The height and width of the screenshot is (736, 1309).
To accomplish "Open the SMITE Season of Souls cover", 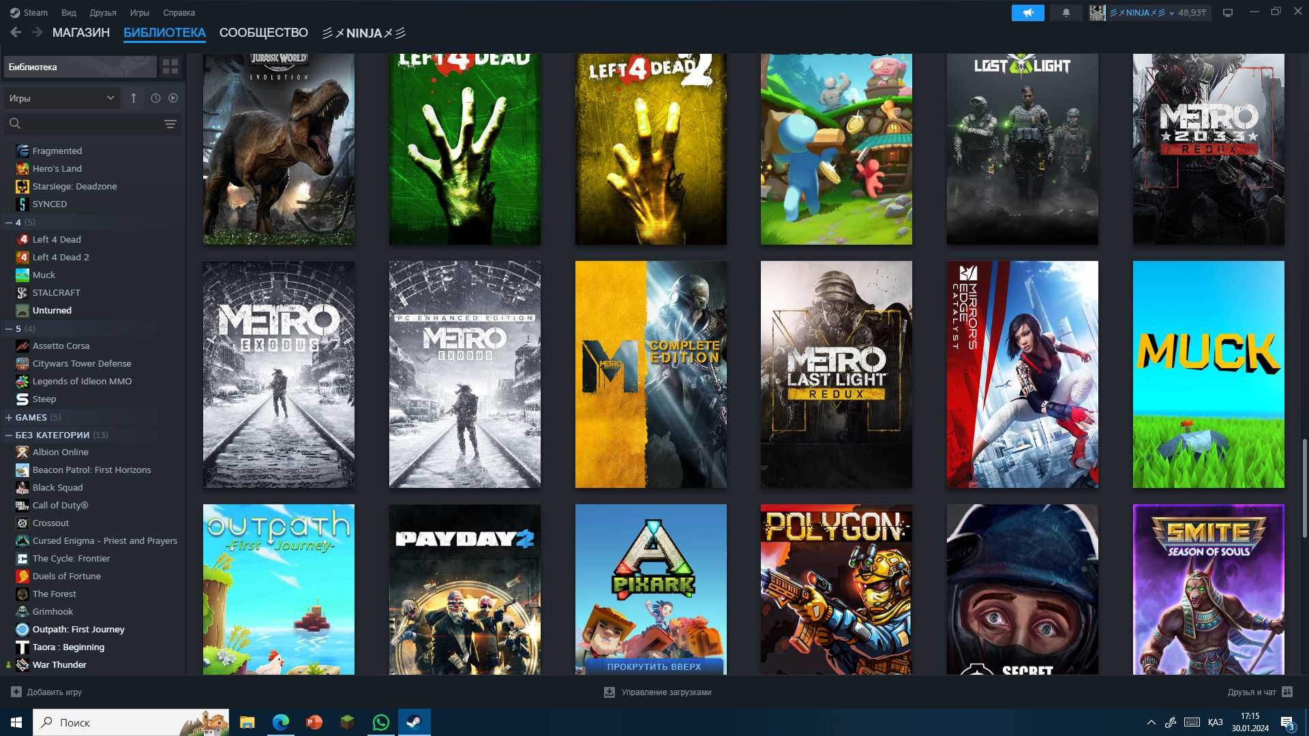I will point(1209,589).
